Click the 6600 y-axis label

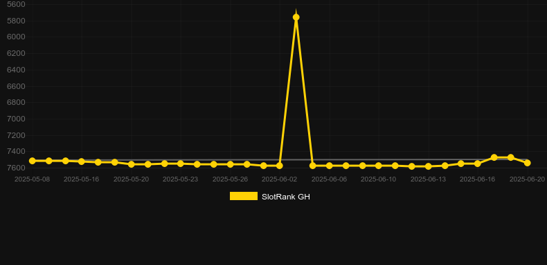(x=16, y=86)
